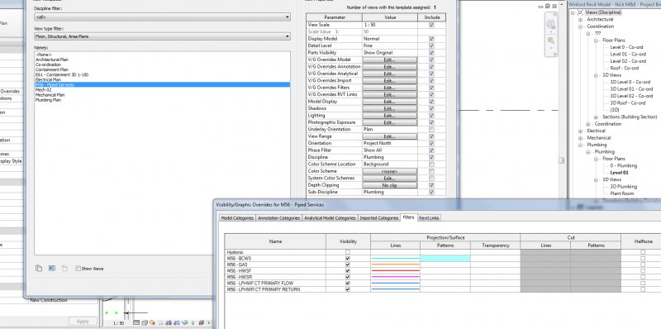
Task: Click the <none> Color Scheme button
Action: 389,171
